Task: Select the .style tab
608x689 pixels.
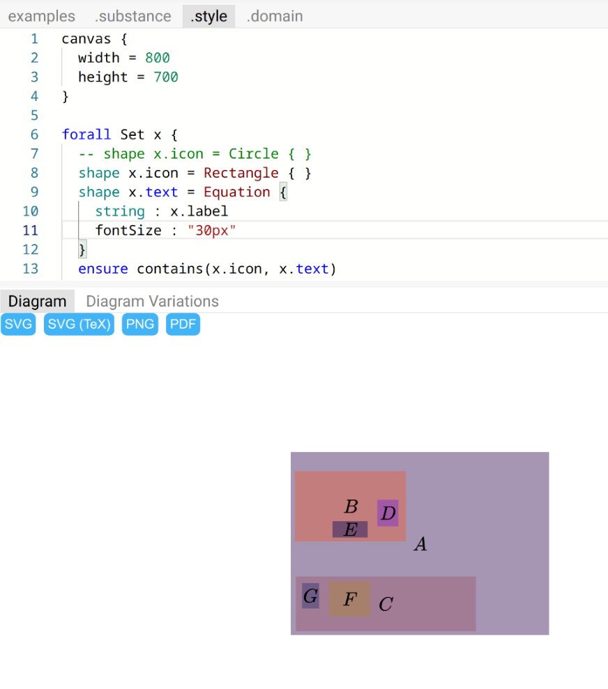Action: pyautogui.click(x=208, y=16)
